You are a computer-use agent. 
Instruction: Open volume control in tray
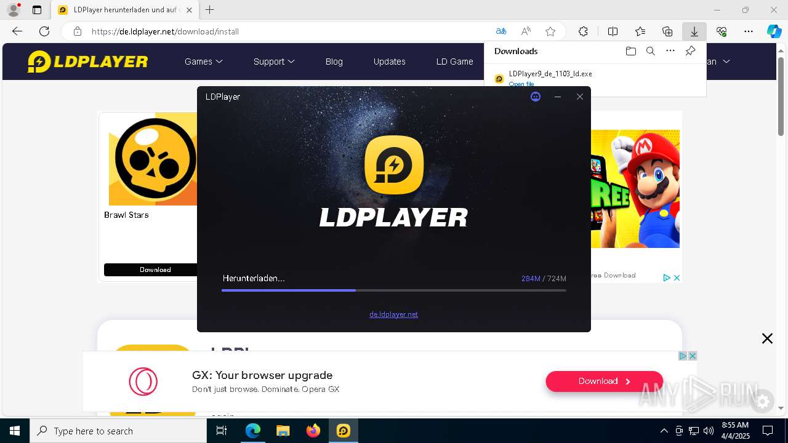709,431
